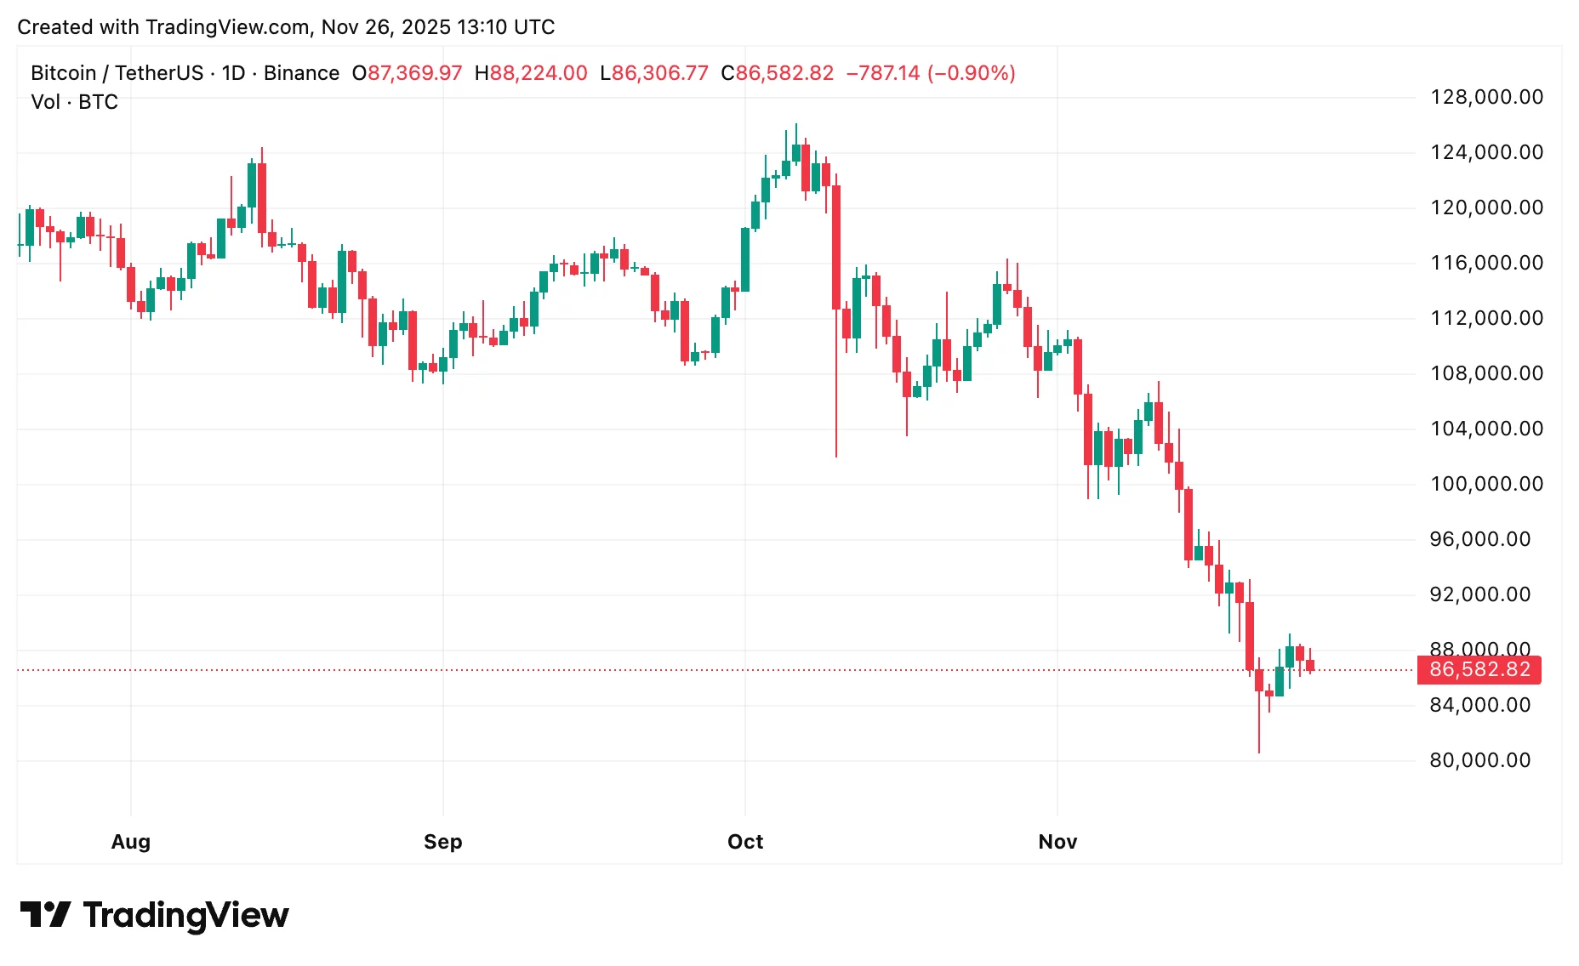Click the red current price tag 86,582.82
The image size is (1579, 966).
(1479, 670)
